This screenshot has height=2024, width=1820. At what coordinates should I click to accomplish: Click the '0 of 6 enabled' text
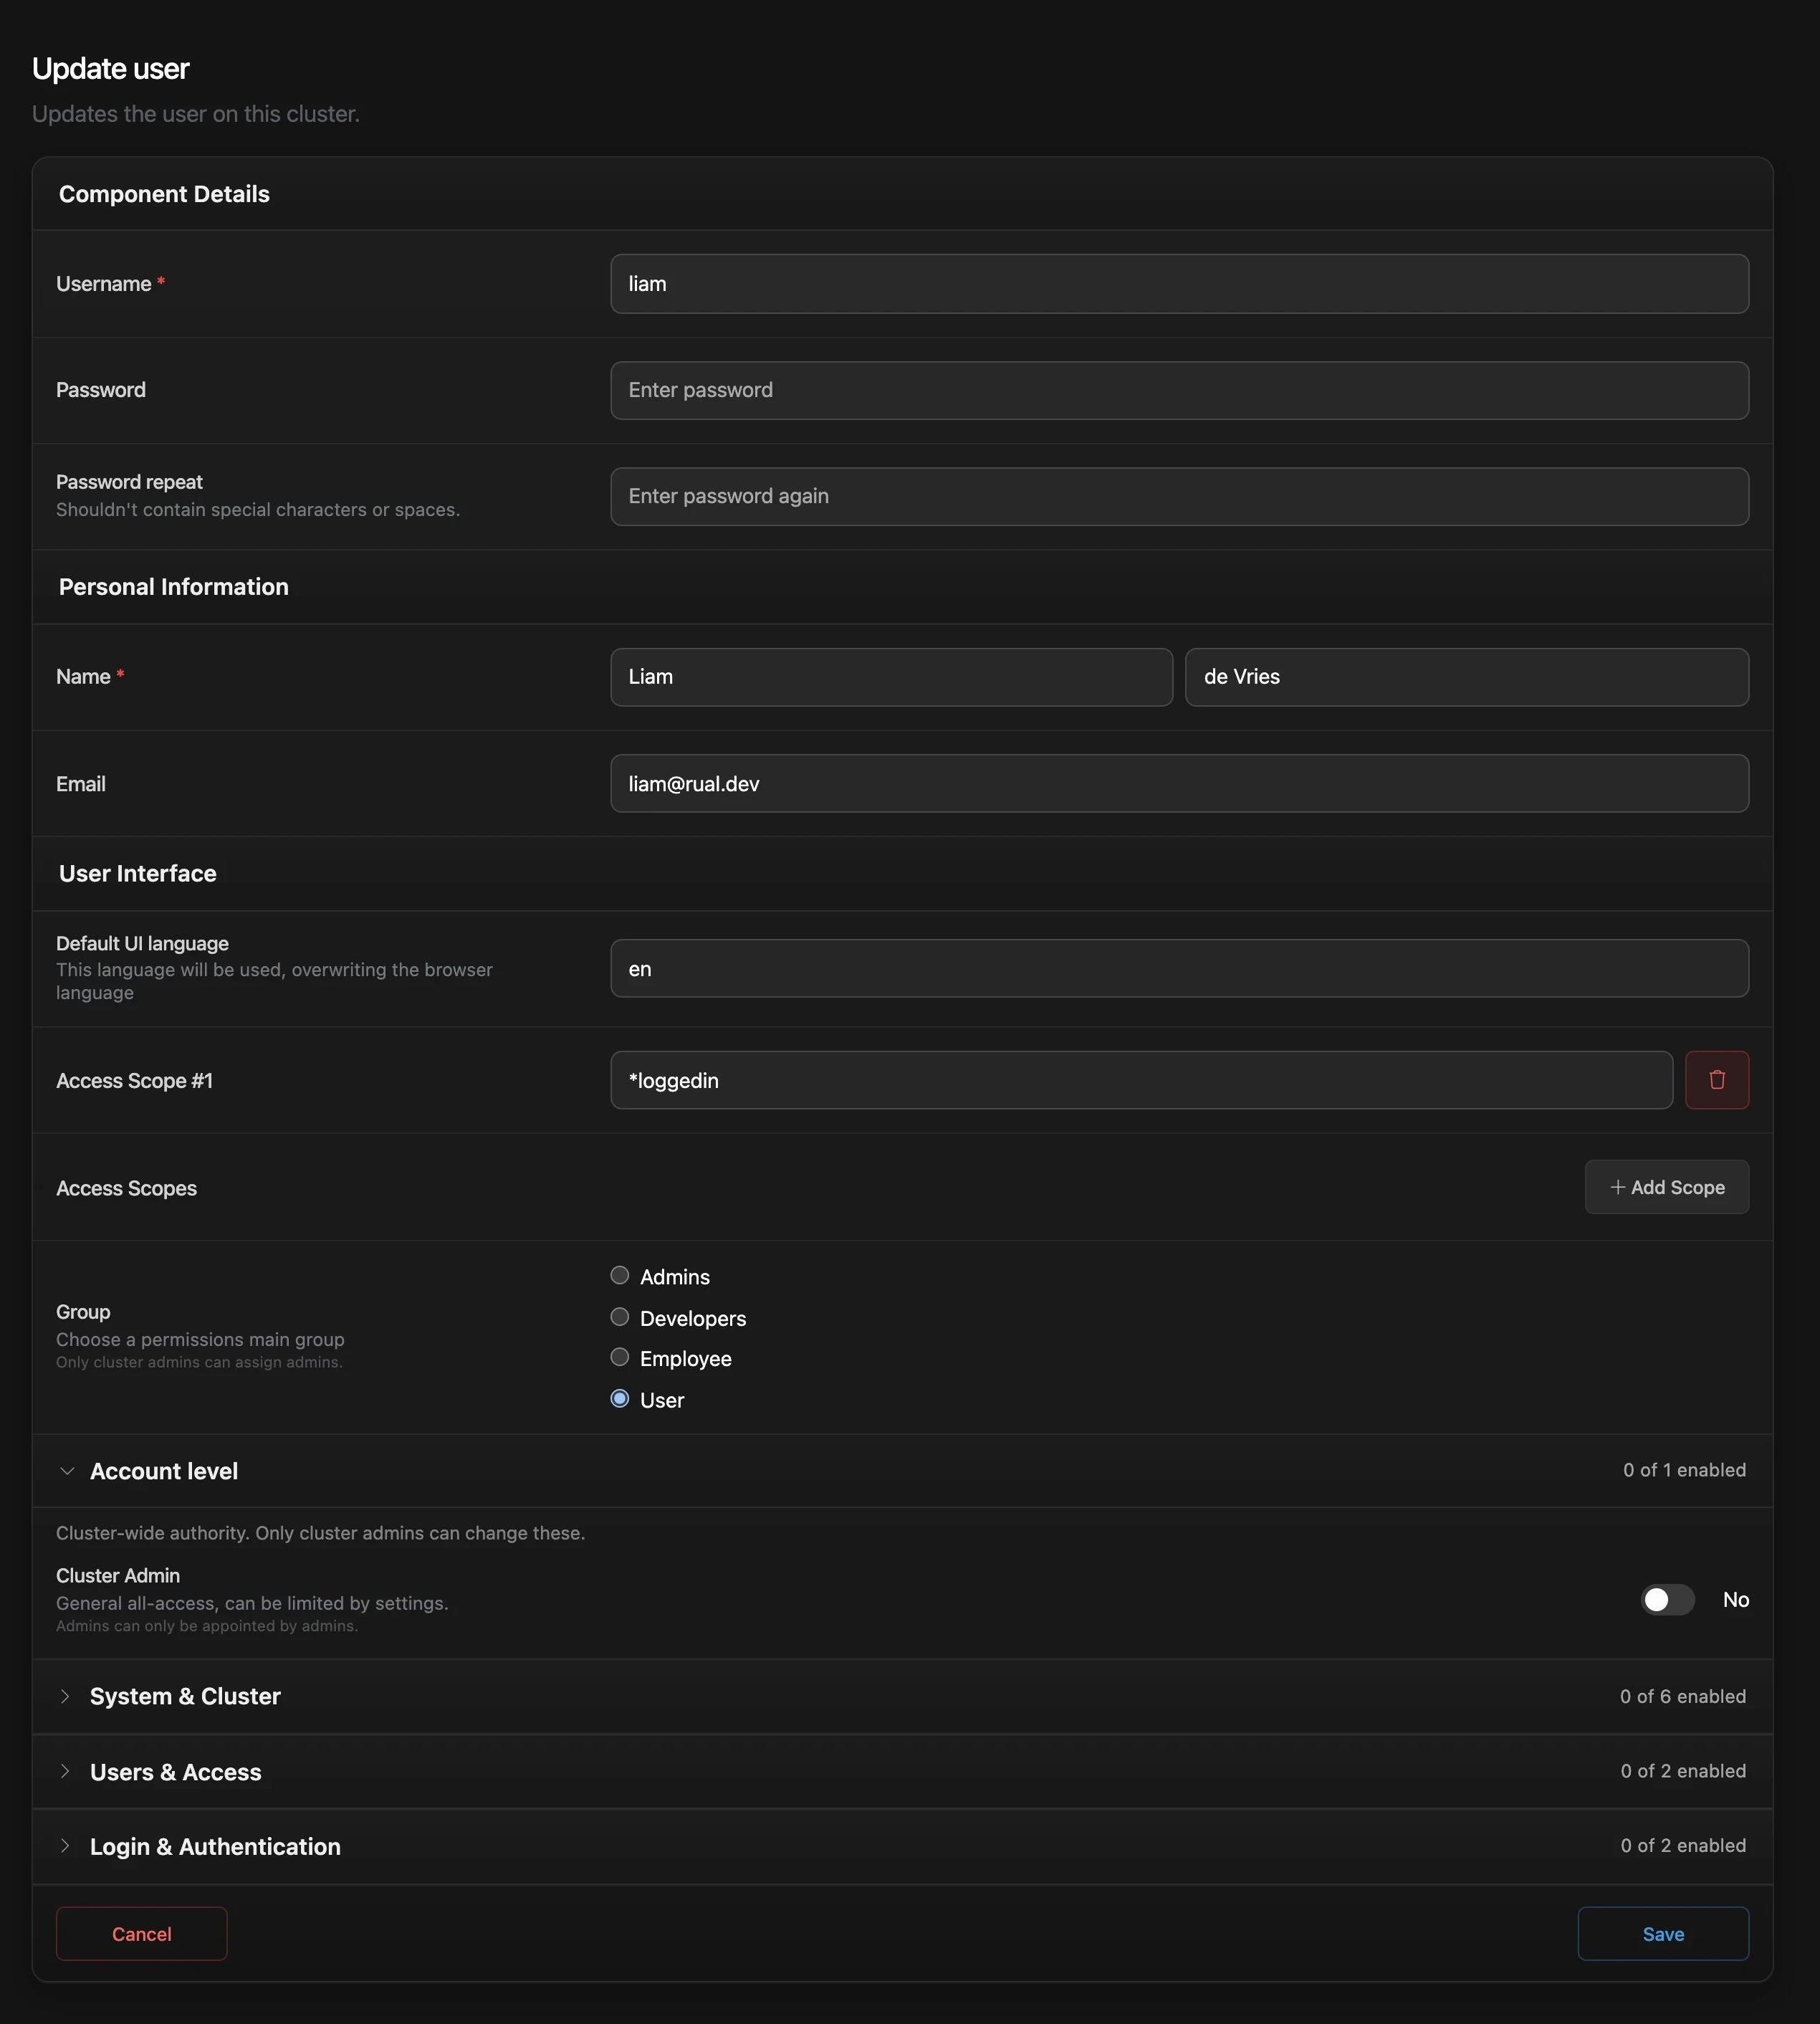(x=1683, y=1696)
